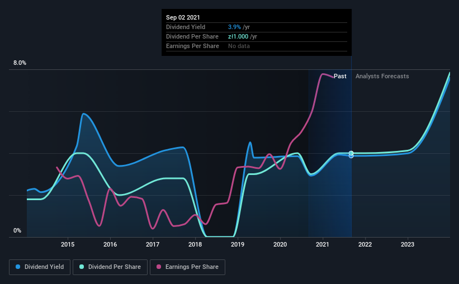Toggle the Earnings Per Share legend button

click(187, 267)
